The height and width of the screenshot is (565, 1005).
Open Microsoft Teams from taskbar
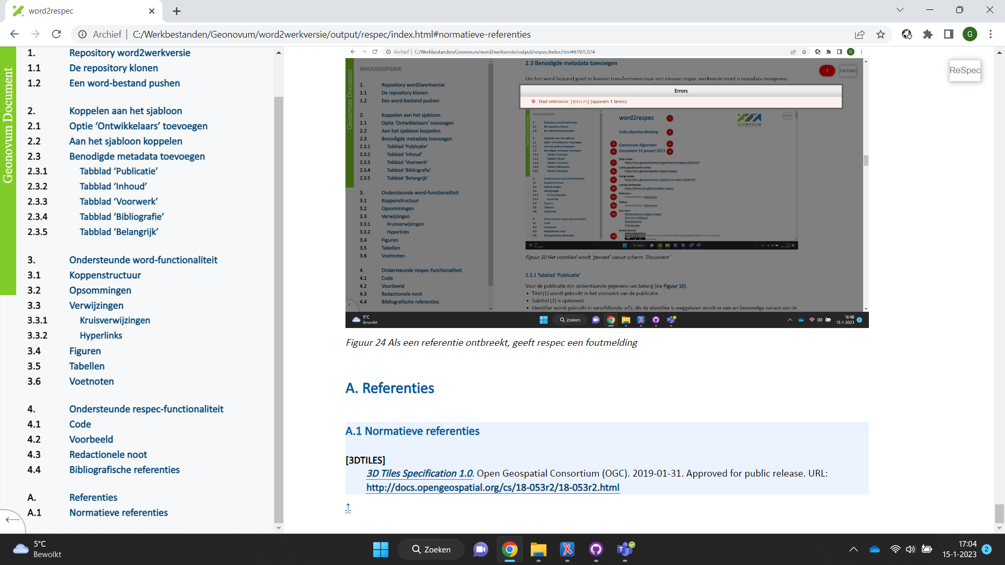point(625,549)
